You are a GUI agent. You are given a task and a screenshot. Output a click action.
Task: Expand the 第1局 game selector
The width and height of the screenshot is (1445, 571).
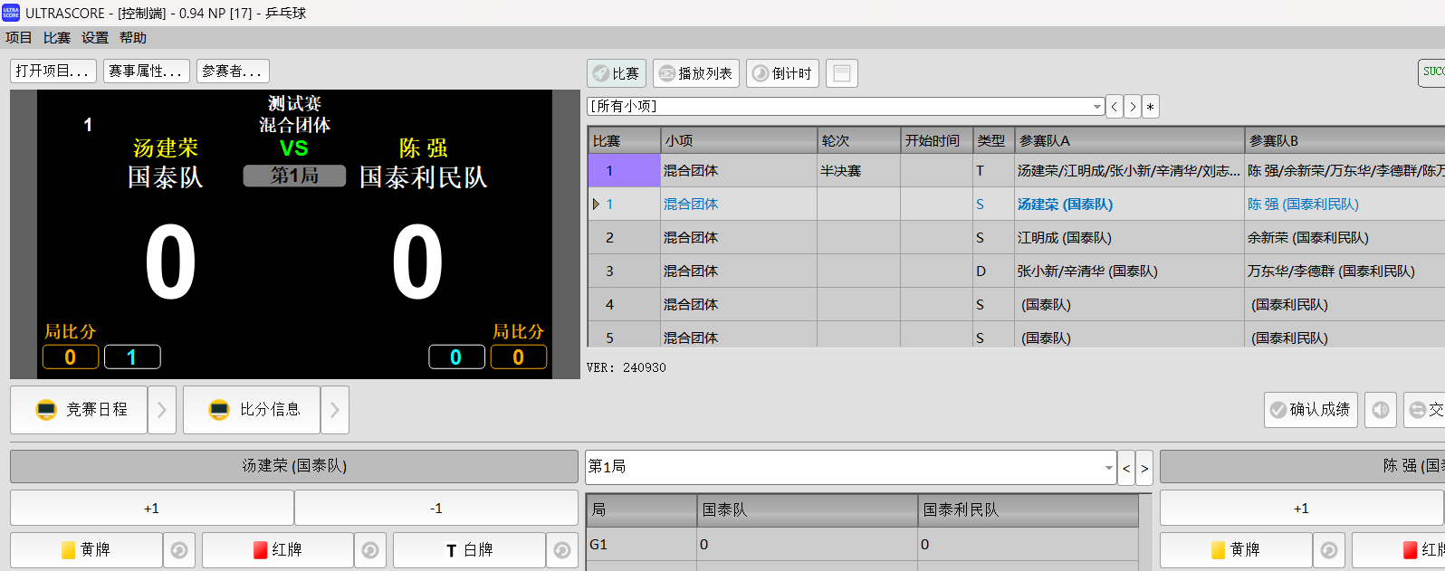click(x=1108, y=468)
